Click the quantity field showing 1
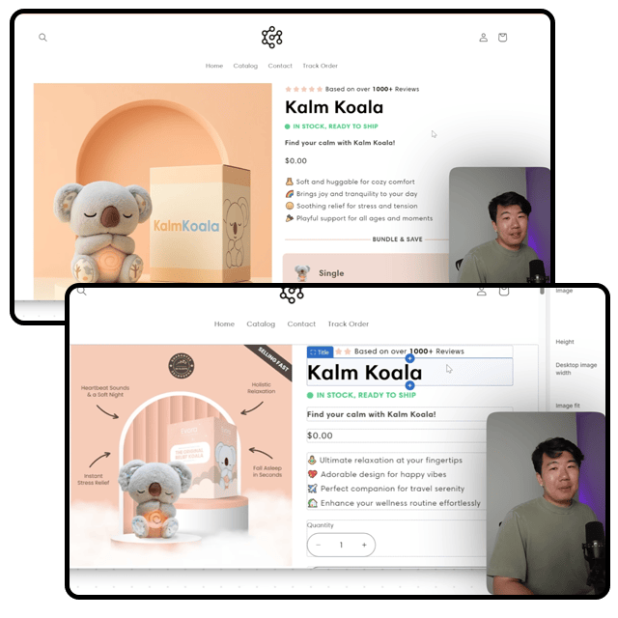The image size is (618, 618). point(341,545)
